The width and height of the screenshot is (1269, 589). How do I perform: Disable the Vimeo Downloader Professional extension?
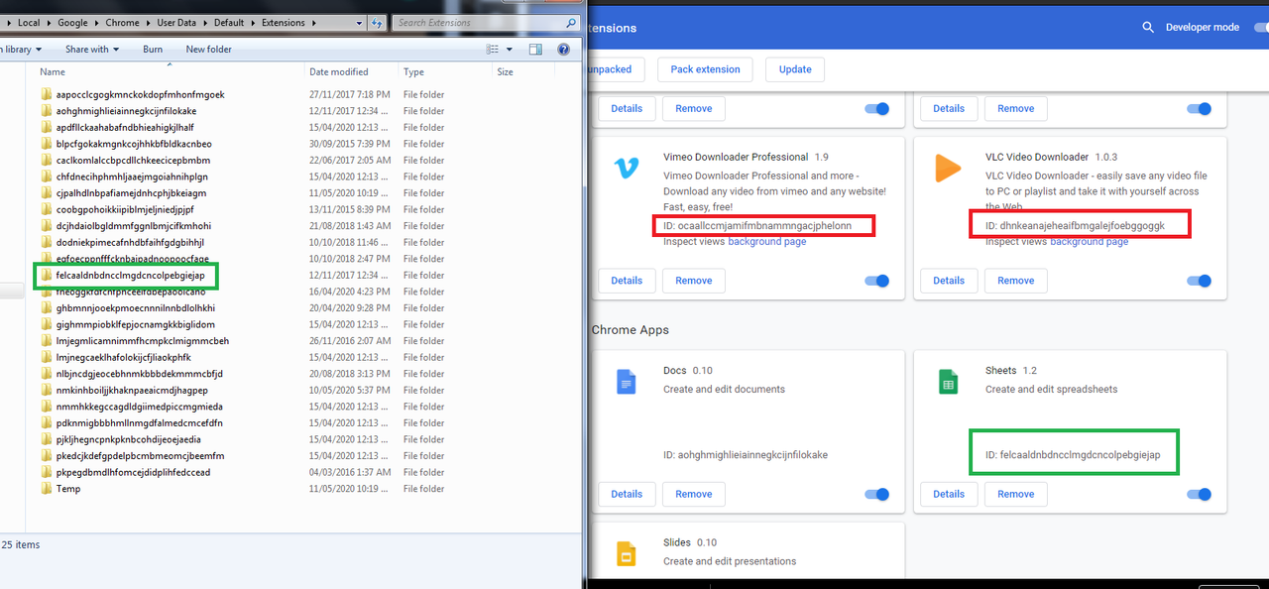[877, 281]
